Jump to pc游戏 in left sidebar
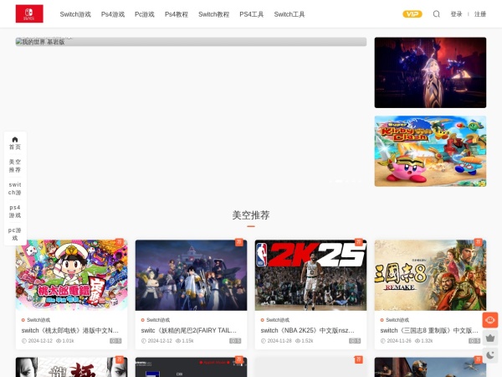 pyautogui.click(x=15, y=234)
